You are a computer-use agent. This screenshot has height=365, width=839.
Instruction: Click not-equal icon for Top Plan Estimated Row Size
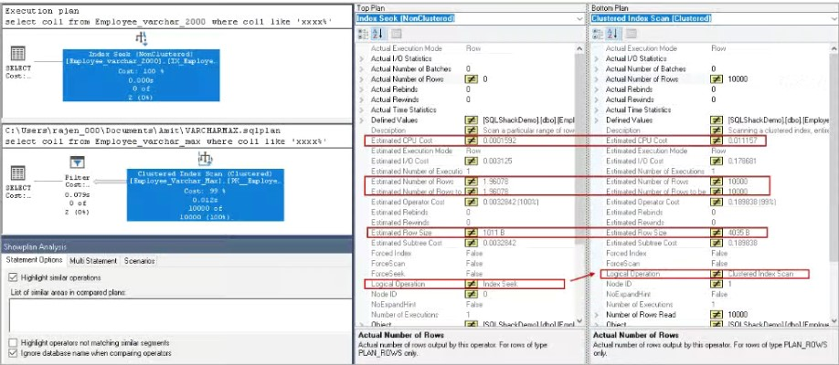pos(471,233)
